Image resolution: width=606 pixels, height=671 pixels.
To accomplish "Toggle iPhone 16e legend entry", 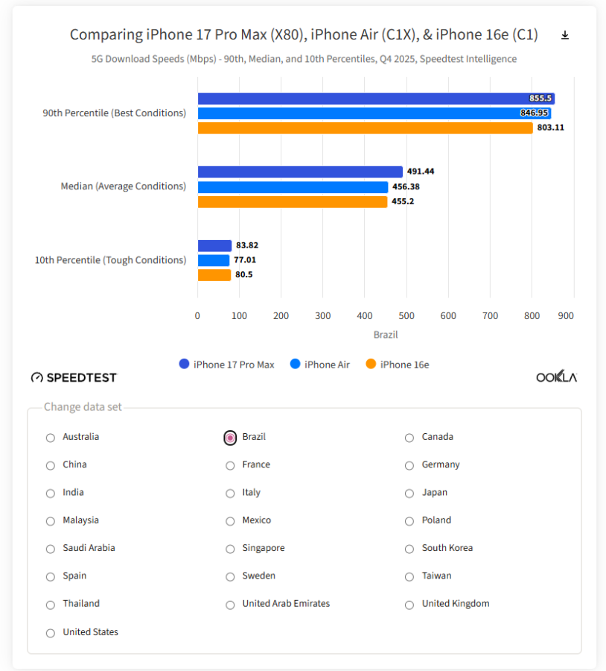I will point(398,365).
